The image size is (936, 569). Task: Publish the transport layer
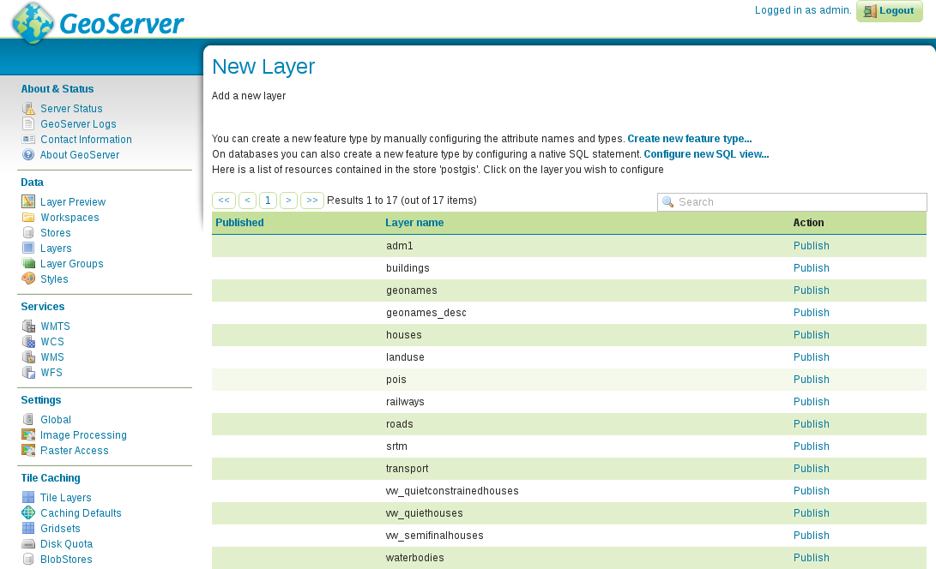pos(812,469)
